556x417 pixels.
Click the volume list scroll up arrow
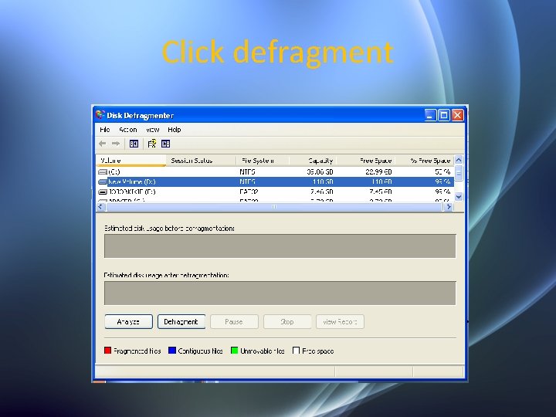(459, 160)
